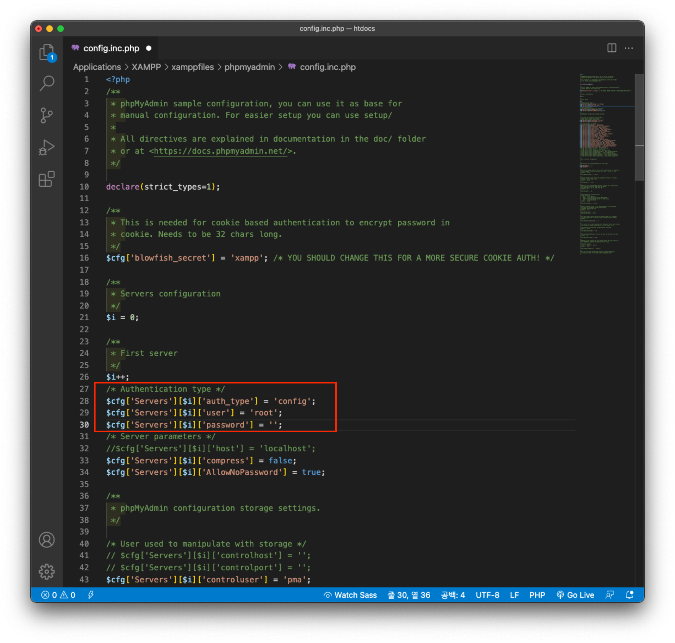Change PHP language mode selector
The image size is (675, 643).
pyautogui.click(x=537, y=595)
